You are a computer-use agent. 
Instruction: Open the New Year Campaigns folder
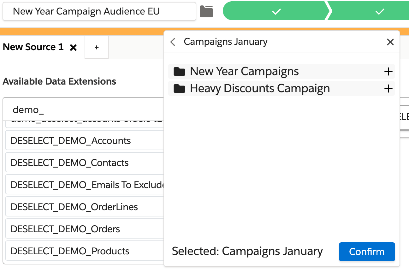pyautogui.click(x=244, y=72)
